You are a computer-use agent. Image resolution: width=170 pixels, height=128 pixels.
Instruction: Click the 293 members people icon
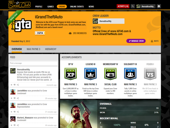[70, 33]
